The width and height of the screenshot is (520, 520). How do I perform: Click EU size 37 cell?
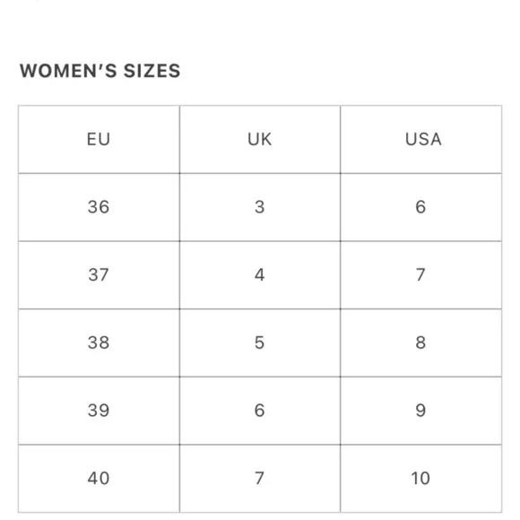[99, 275]
